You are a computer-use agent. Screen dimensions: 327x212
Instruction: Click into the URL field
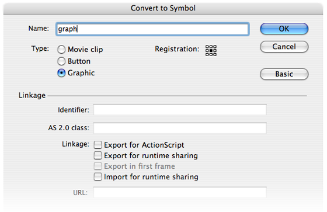pos(180,192)
